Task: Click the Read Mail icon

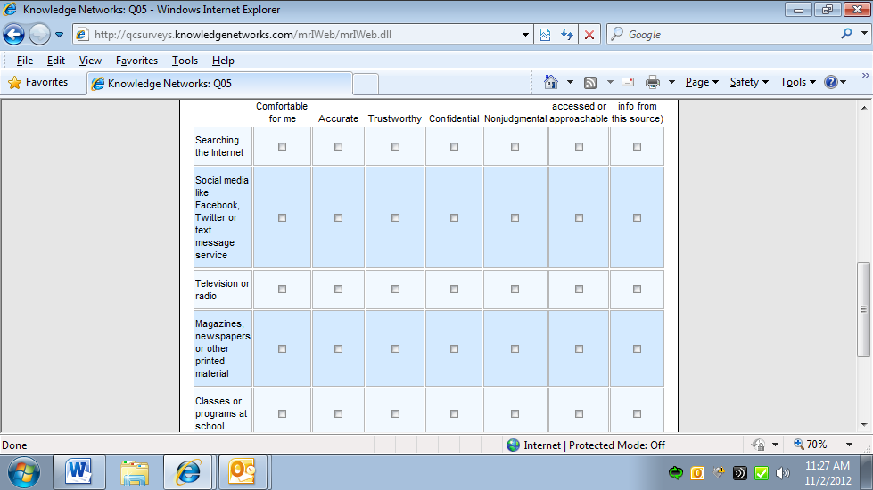Action: (628, 82)
